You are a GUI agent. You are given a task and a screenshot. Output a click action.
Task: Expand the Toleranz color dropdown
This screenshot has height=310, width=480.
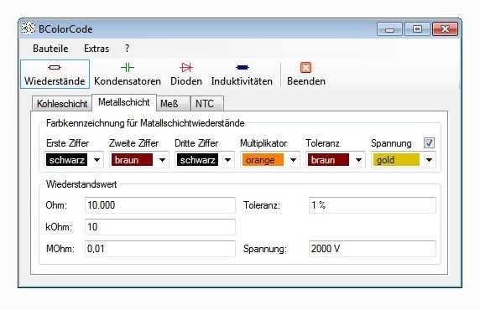point(358,160)
